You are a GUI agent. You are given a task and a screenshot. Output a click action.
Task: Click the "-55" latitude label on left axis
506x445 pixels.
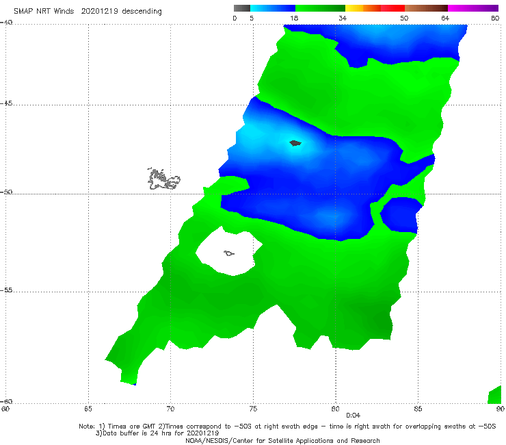pos(6,290)
